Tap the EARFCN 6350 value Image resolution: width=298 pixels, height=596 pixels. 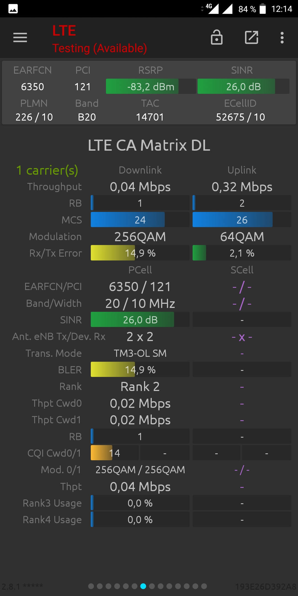coord(33,87)
